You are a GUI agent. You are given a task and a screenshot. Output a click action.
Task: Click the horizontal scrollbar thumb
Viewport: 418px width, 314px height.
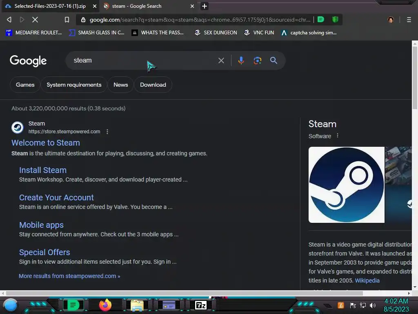pyautogui.click(x=184, y=293)
